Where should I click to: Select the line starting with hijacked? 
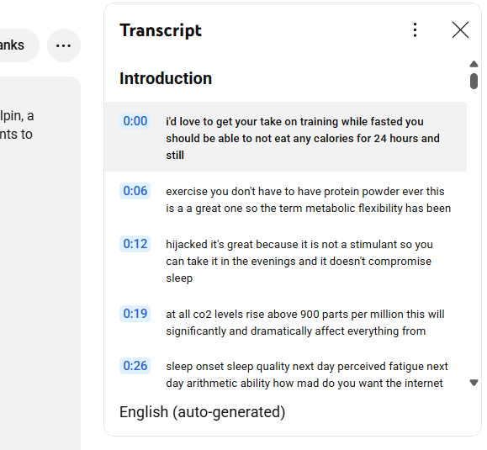[x=285, y=260]
